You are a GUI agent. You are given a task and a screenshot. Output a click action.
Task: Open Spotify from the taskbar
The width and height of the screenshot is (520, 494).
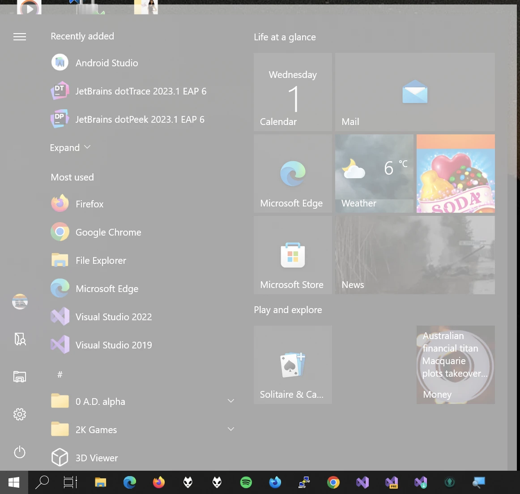coord(246,482)
